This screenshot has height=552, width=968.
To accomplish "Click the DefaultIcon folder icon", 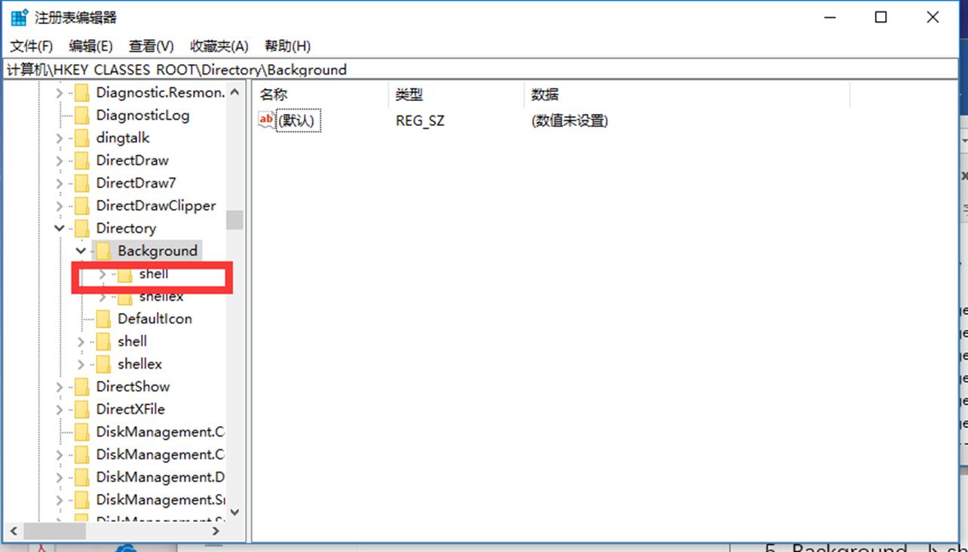I will point(104,318).
